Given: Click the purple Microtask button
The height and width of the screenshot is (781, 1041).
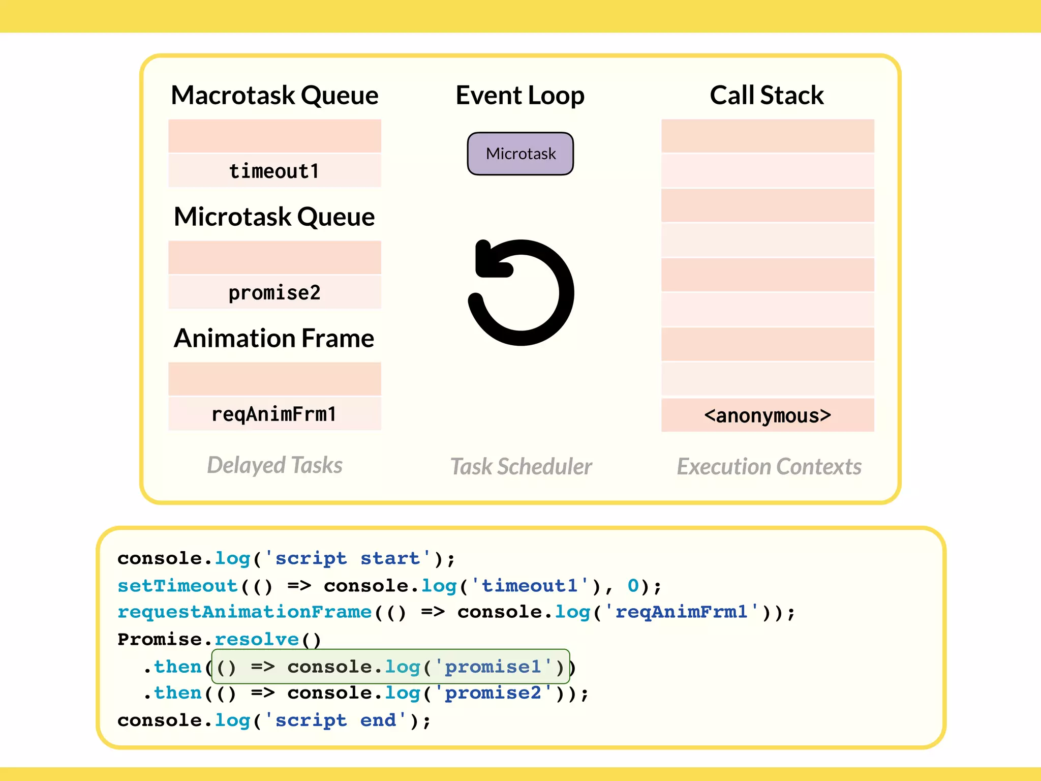Looking at the screenshot, I should point(520,154).
